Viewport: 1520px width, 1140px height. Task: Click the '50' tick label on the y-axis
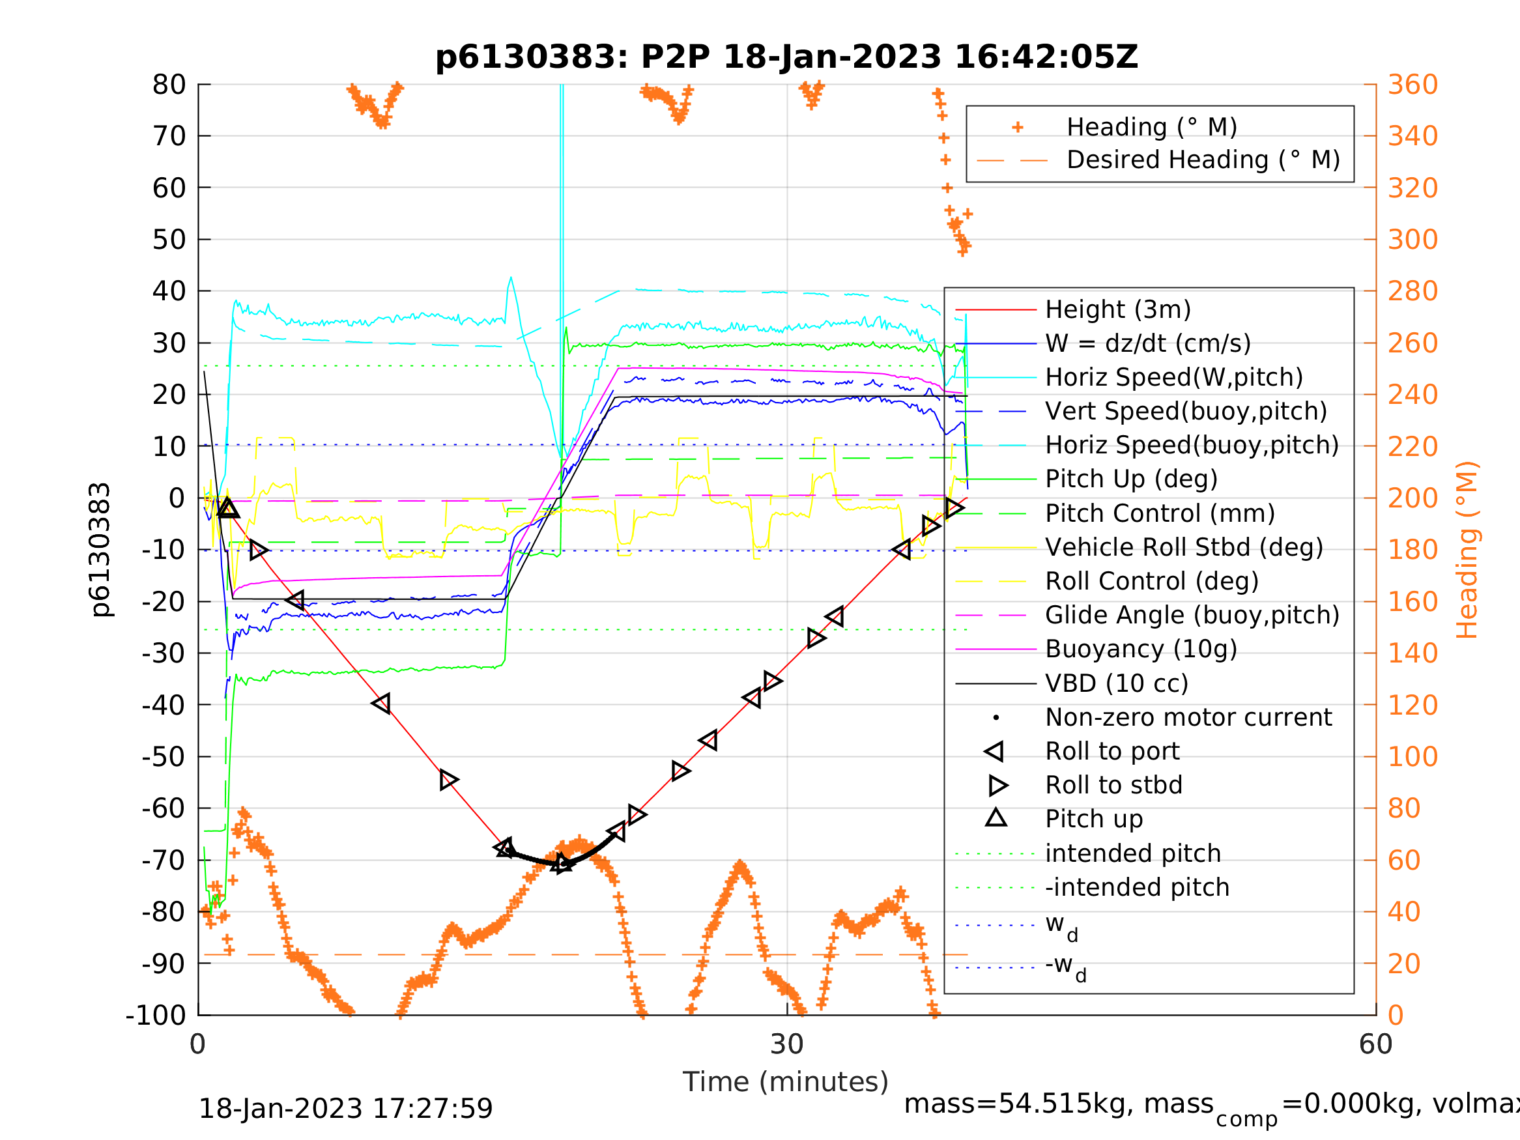click(x=169, y=240)
